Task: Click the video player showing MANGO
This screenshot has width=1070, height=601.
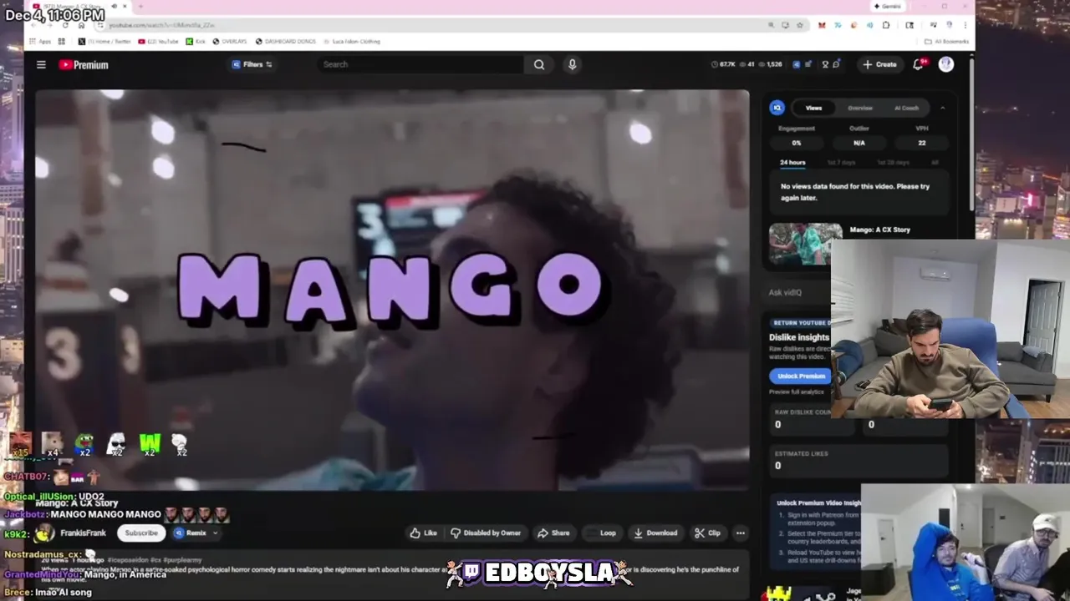Action: (x=392, y=289)
